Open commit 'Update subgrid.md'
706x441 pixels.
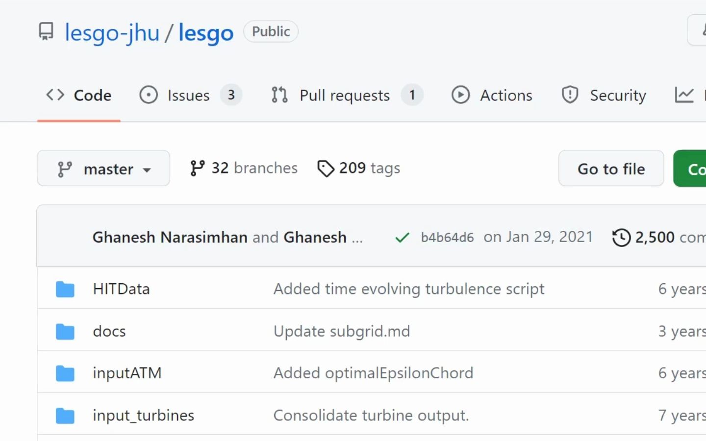(342, 331)
